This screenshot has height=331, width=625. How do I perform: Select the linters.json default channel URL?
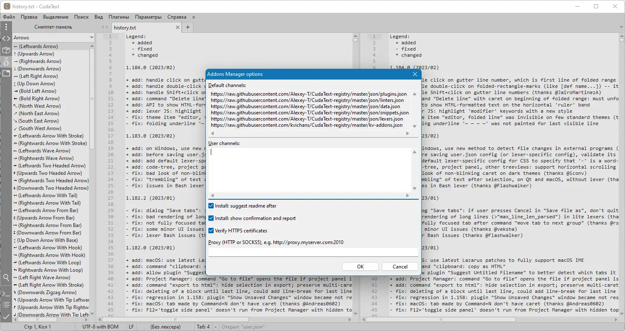[x=307, y=100]
